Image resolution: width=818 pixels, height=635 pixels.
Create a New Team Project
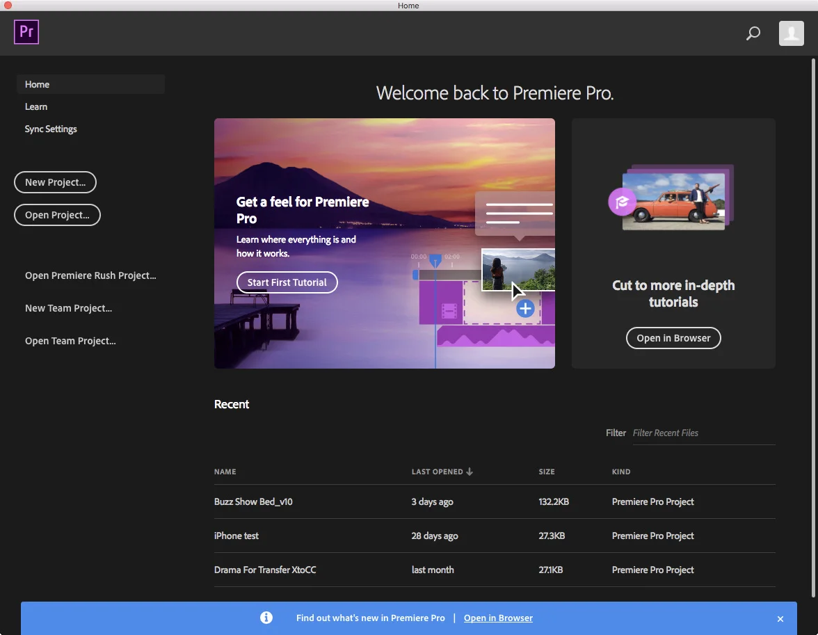[x=68, y=308]
